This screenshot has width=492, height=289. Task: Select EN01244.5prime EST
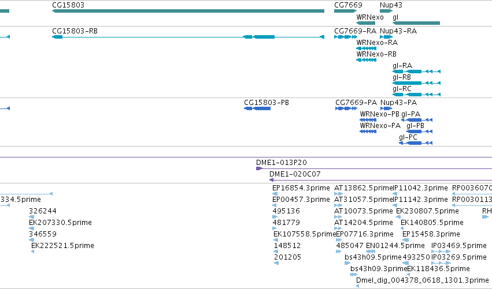point(395,246)
